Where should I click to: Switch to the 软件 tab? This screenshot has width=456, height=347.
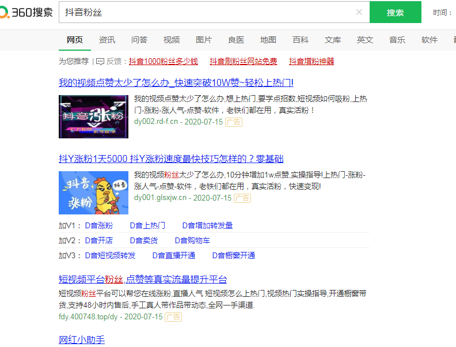click(x=430, y=40)
